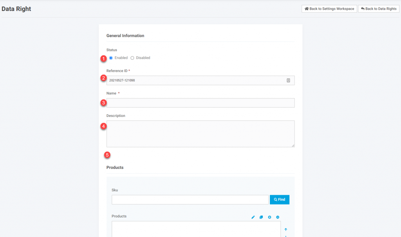Select the Enabled status radio button
The height and width of the screenshot is (237, 401).
pyautogui.click(x=111, y=58)
